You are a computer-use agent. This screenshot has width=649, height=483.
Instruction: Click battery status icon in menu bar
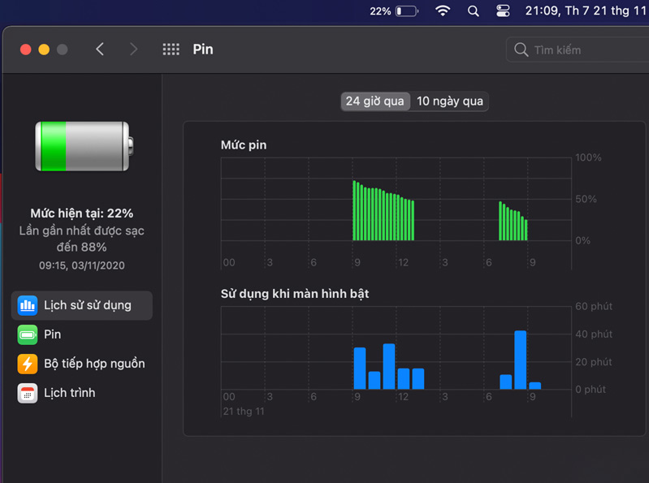click(x=407, y=11)
